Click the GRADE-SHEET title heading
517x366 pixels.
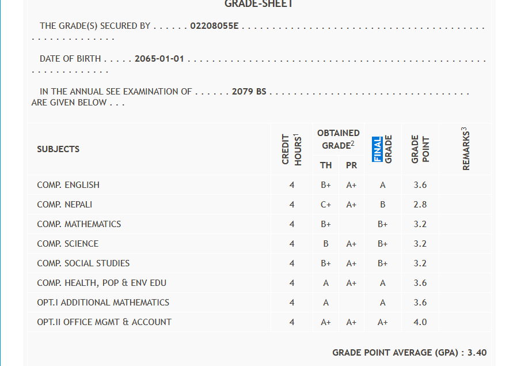258,4
